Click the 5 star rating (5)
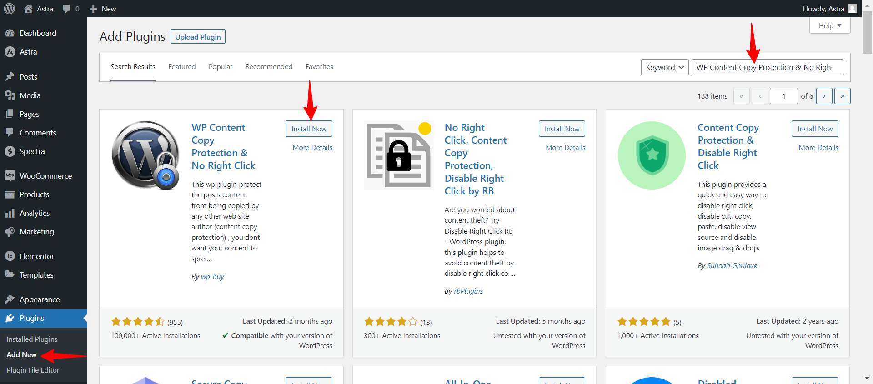The height and width of the screenshot is (384, 873). (x=644, y=322)
